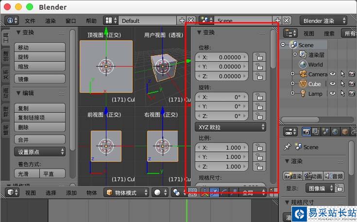Open the 图像编 display mode dropdown
357x222 pixels.
pos(320,188)
